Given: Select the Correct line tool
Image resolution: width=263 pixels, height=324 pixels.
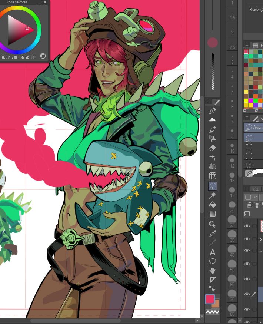Looking at the screenshot, I should point(213,289).
